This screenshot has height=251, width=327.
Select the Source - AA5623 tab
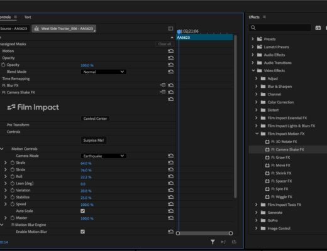tap(14, 29)
